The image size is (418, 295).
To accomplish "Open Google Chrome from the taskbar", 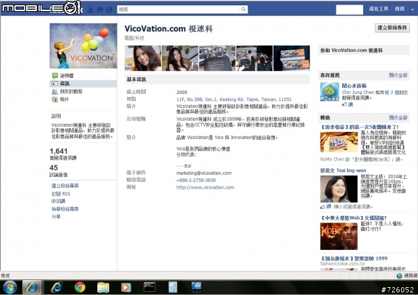I will (80, 287).
